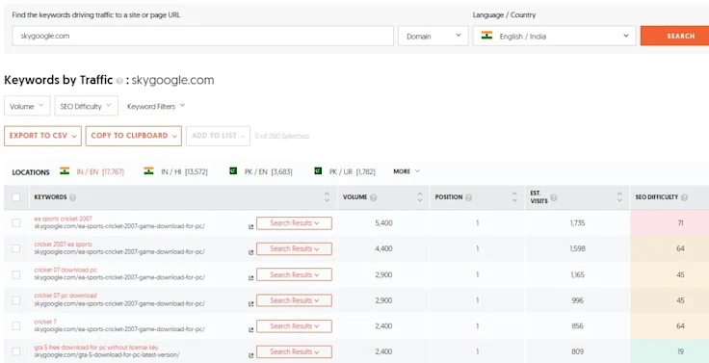The width and height of the screenshot is (709, 363).
Task: Open the English / India language dropdown
Action: [x=554, y=36]
